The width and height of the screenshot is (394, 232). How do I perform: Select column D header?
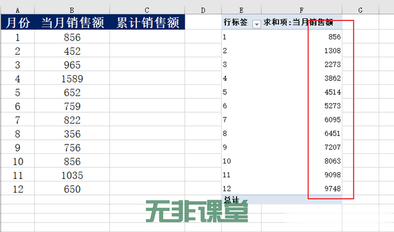(x=203, y=10)
